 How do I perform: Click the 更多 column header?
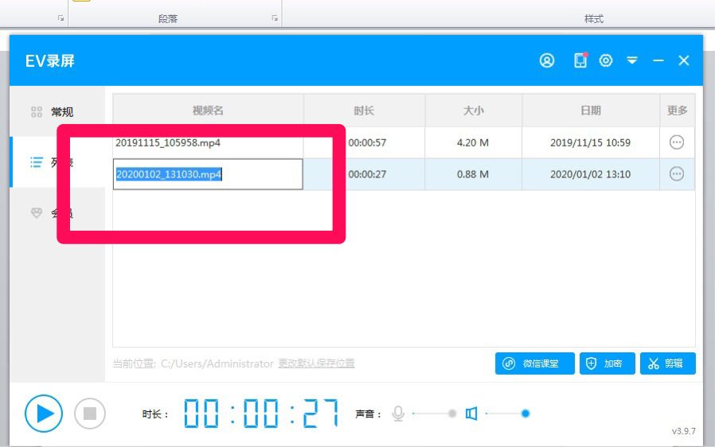tap(677, 111)
